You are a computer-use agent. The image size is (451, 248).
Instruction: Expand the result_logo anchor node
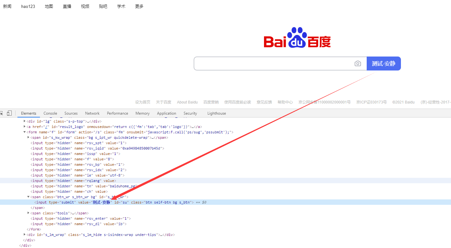tap(25, 127)
